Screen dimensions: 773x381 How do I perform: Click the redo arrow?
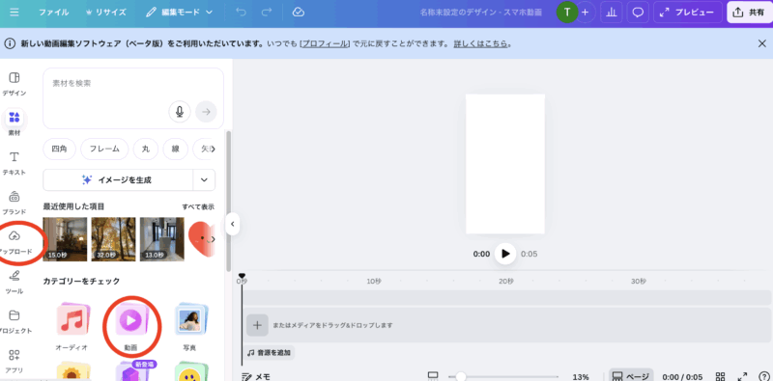(x=267, y=13)
